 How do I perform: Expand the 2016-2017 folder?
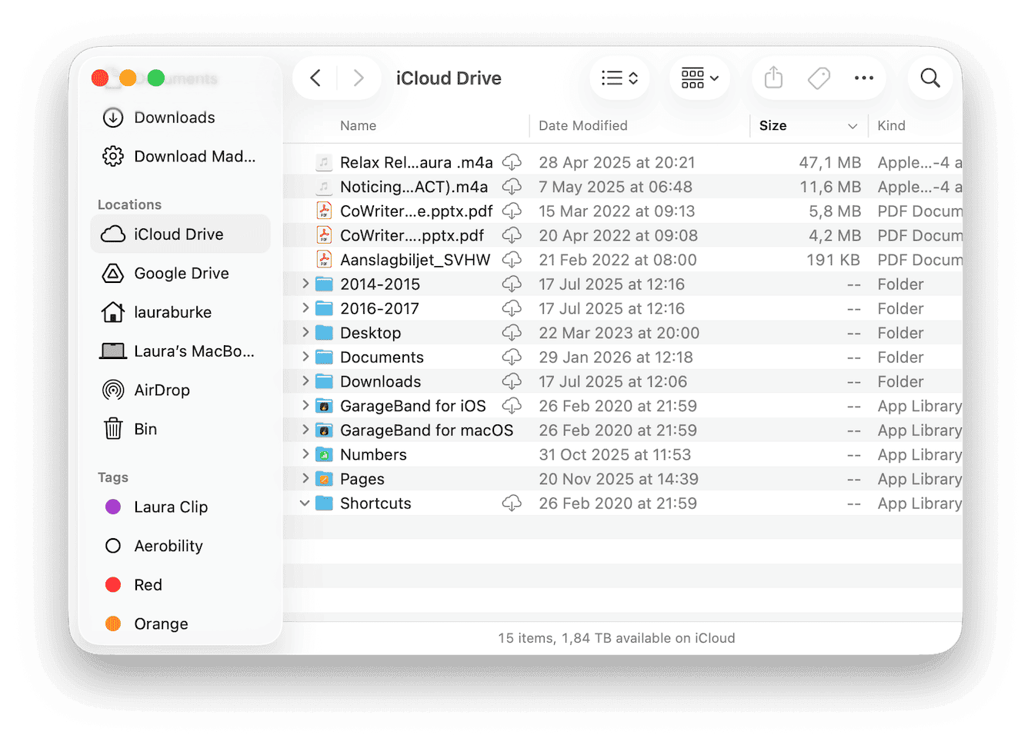(x=305, y=308)
